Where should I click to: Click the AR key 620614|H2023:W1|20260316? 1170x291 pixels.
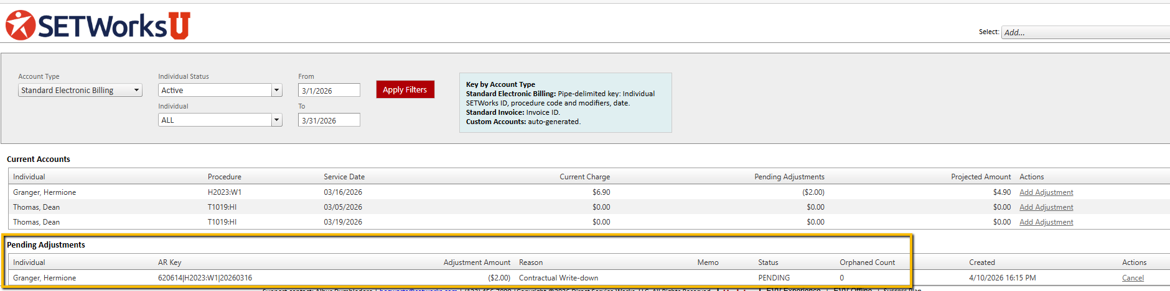click(205, 278)
